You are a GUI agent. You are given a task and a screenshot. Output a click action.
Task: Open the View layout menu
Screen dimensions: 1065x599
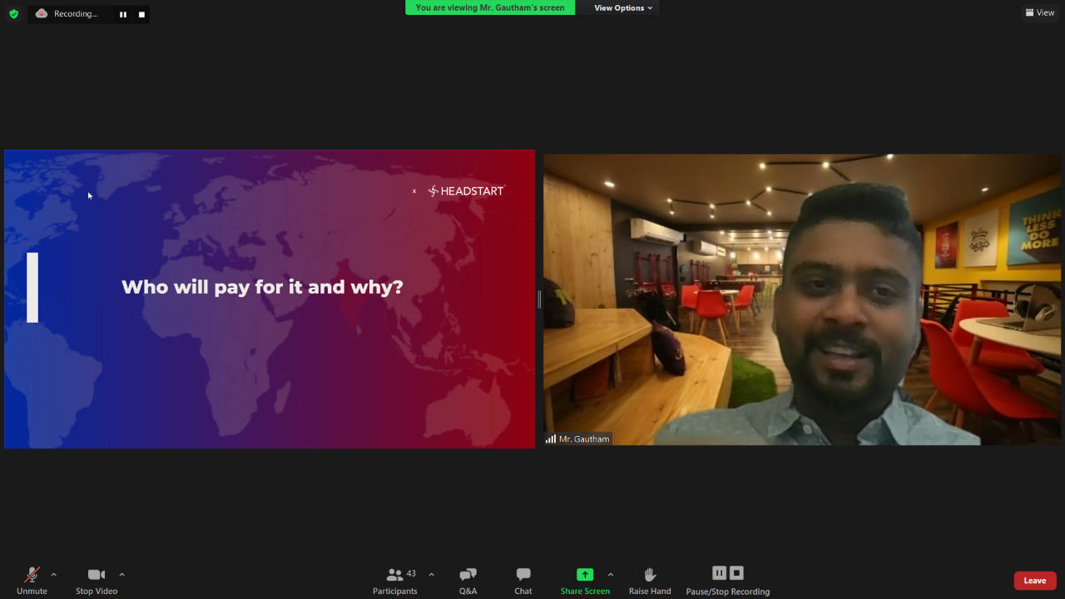coord(1040,12)
